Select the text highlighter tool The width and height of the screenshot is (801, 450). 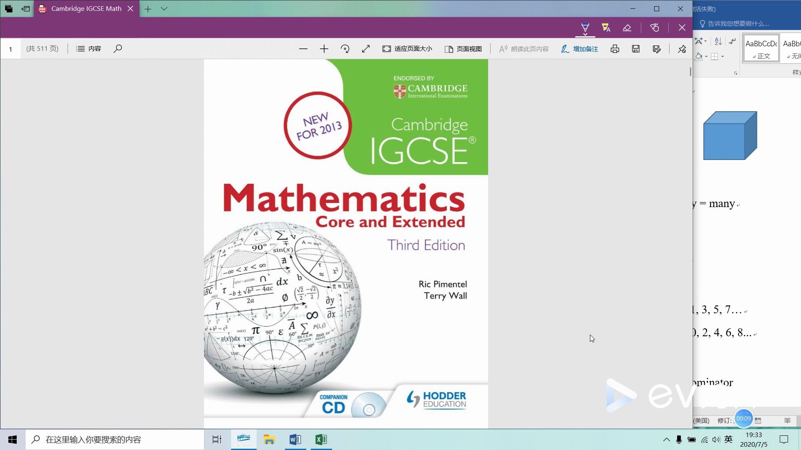[x=606, y=28]
